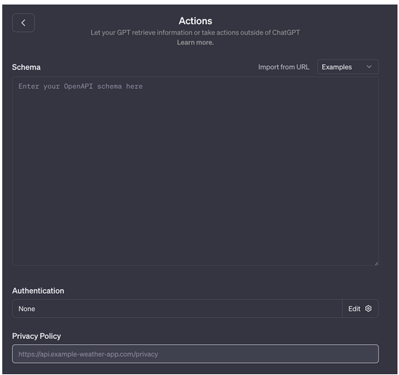Focus the OpenAPI schema text area
399x375 pixels.
pos(195,171)
